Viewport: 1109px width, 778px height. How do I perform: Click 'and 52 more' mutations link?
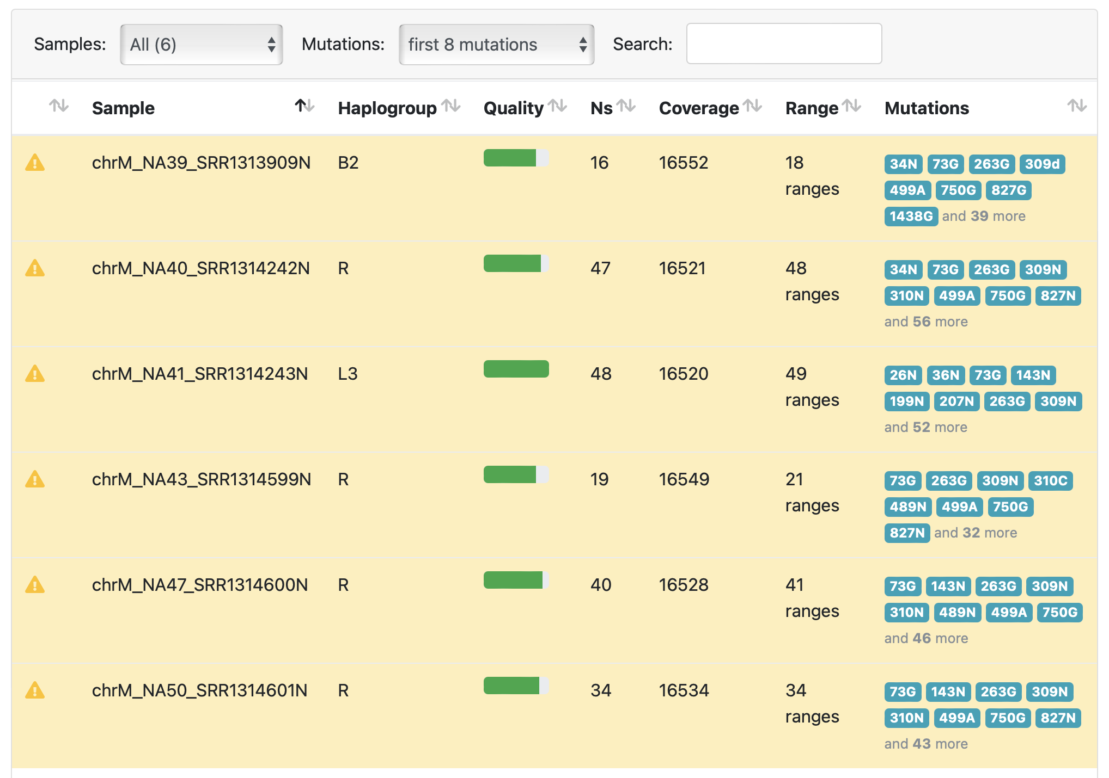[x=925, y=427]
